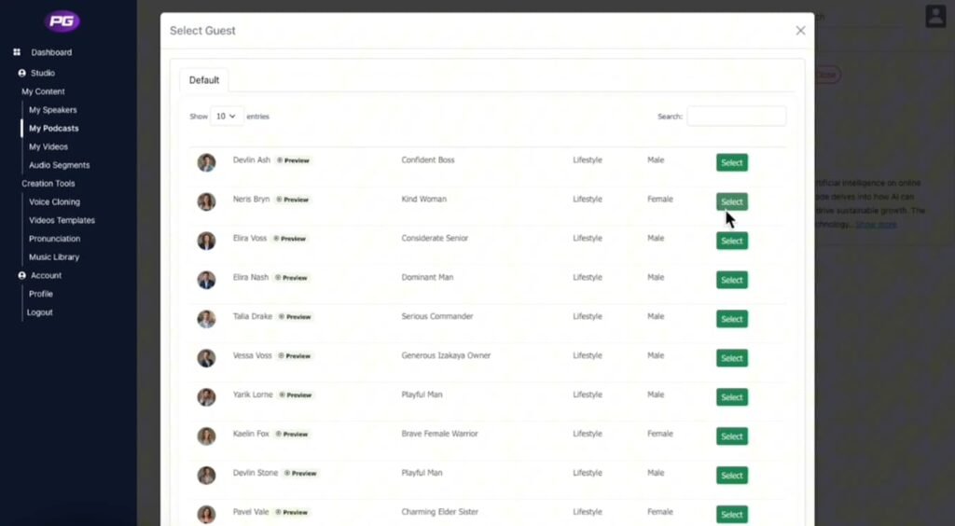The width and height of the screenshot is (955, 526).
Task: Play the Devlin Stone voice preview
Action: 301,474
